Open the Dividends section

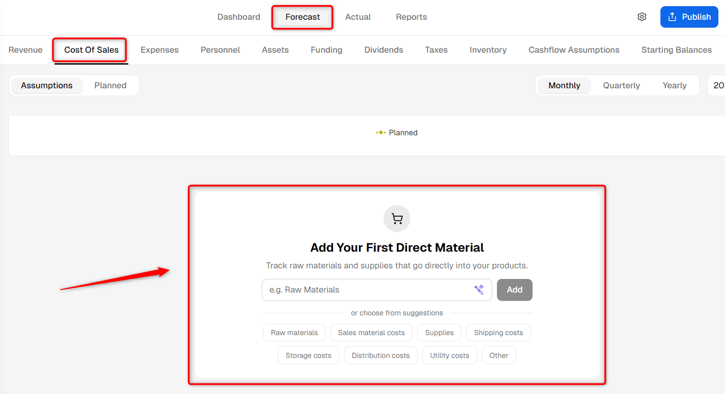coord(384,50)
